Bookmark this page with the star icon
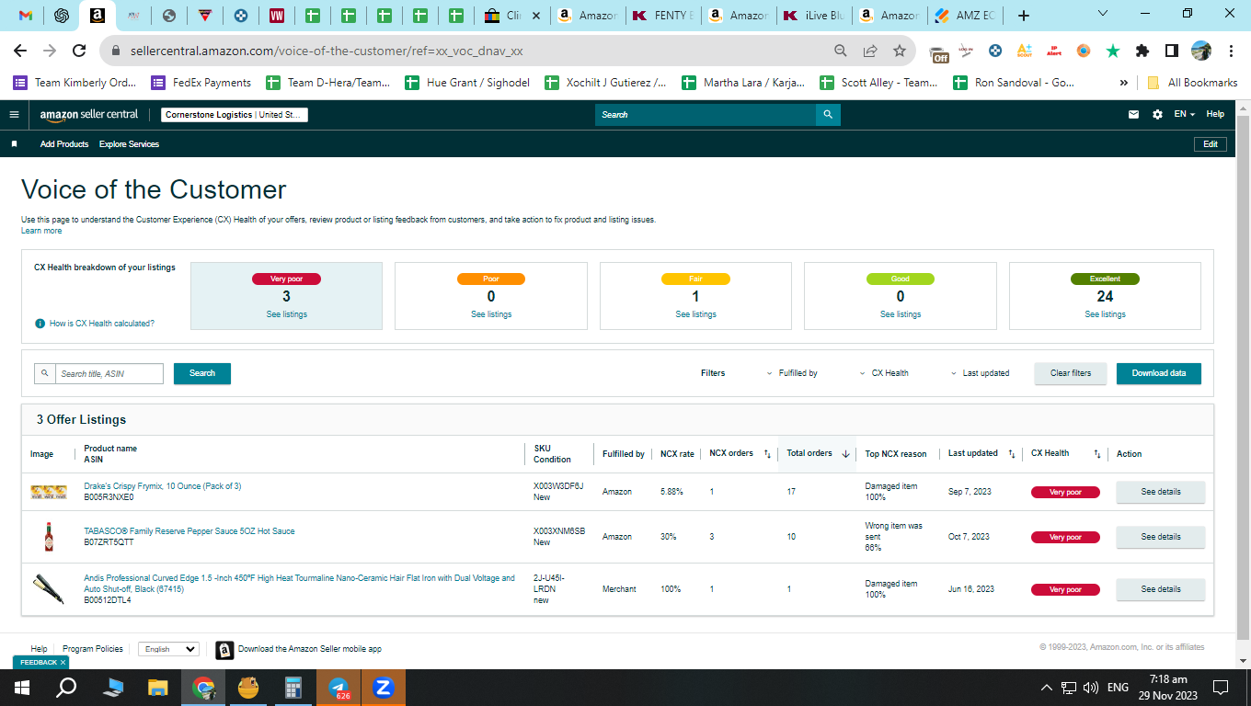Image resolution: width=1251 pixels, height=706 pixels. 899,51
